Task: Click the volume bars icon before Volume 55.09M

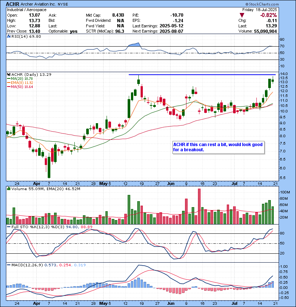Action: [x=9, y=189]
